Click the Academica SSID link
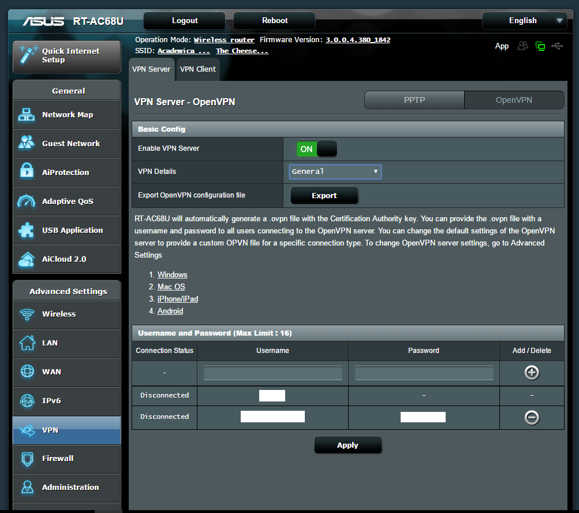This screenshot has width=579, height=513. (x=184, y=51)
